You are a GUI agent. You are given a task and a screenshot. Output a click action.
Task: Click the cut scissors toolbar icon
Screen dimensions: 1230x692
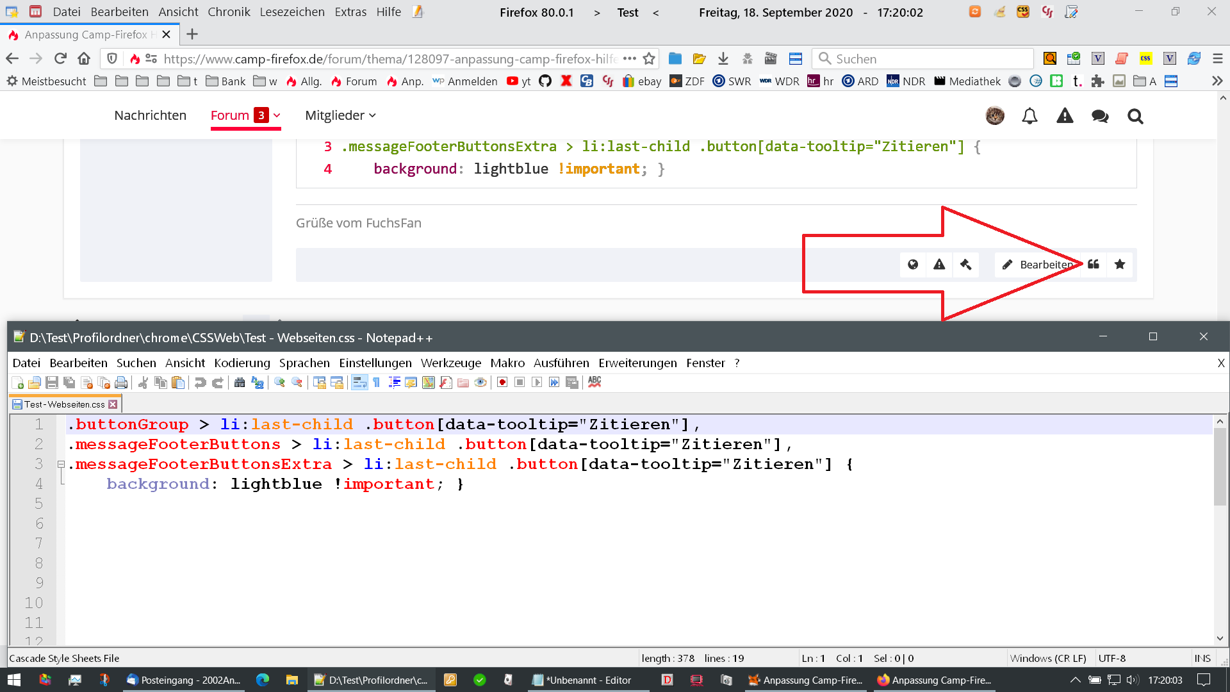click(x=143, y=383)
